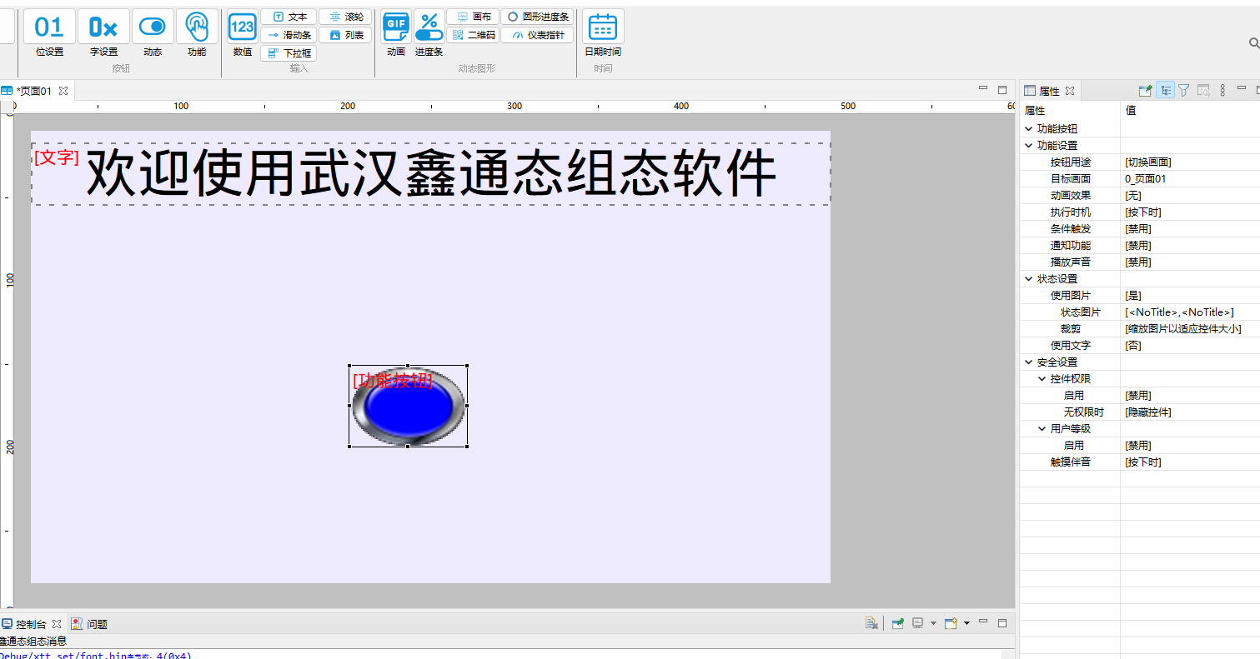
Task: Insert a 二维码 QR code widget
Action: [x=473, y=35]
